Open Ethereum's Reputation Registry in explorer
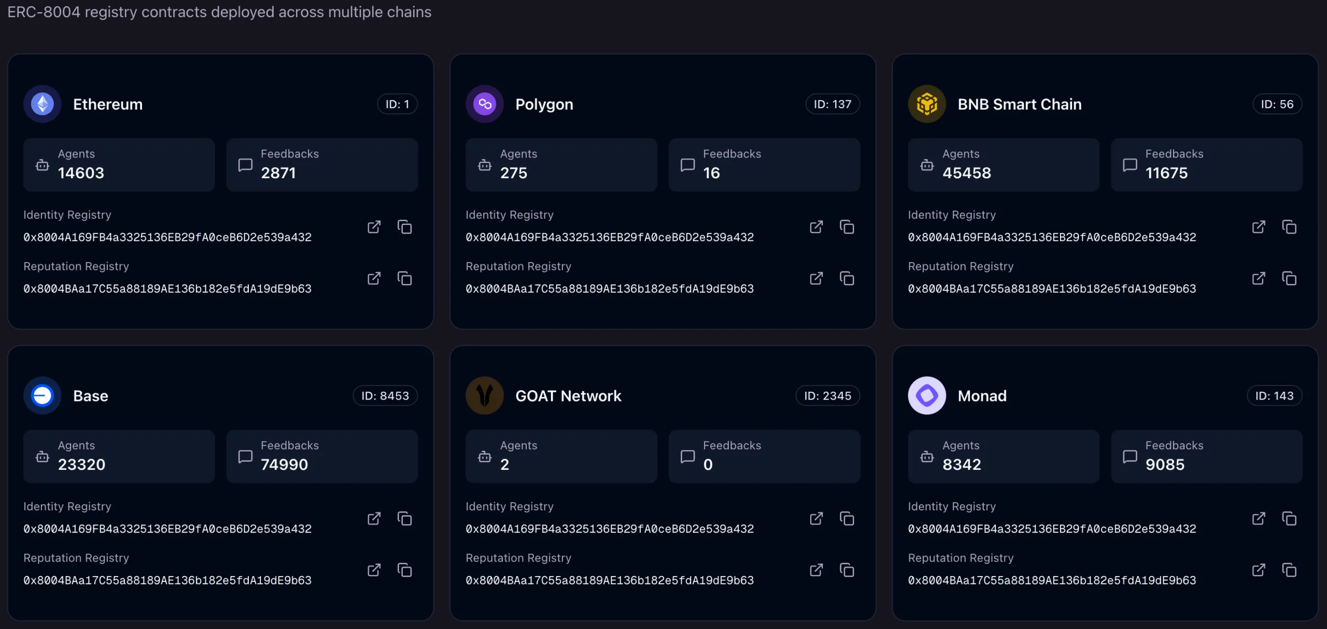Screen dimensions: 1327x629 (x=374, y=278)
